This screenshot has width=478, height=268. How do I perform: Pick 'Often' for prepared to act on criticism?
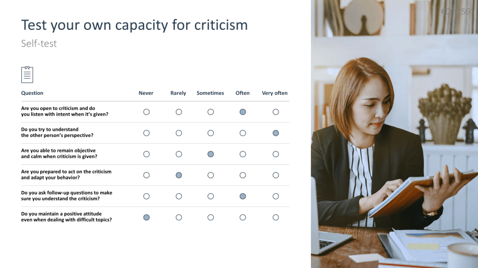[243, 175]
